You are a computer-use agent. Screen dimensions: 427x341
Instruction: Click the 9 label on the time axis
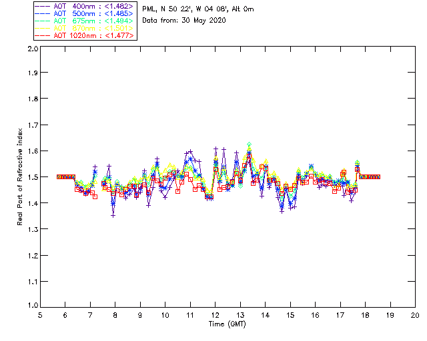pos(140,315)
